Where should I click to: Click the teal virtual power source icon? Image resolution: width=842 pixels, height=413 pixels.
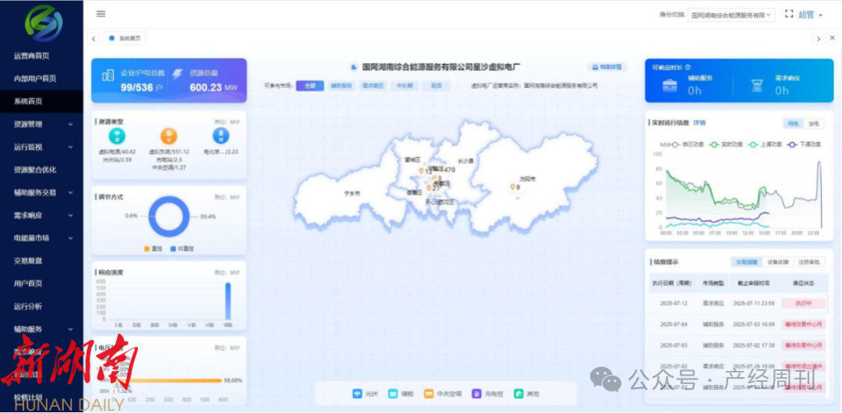[117, 137]
